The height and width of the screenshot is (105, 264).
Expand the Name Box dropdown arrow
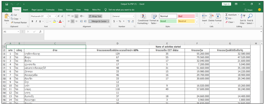point(18,32)
